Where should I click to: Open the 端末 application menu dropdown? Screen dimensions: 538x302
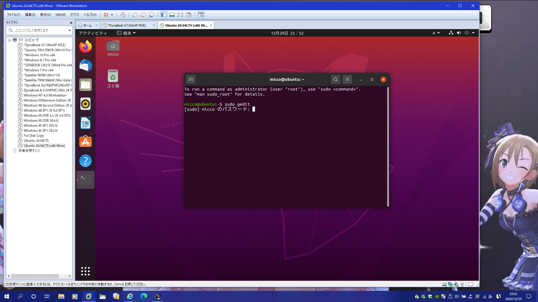click(x=126, y=33)
